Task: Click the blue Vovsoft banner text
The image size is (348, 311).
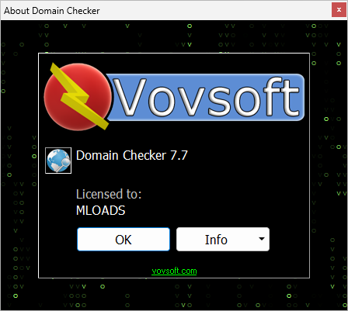Action: pos(206,97)
